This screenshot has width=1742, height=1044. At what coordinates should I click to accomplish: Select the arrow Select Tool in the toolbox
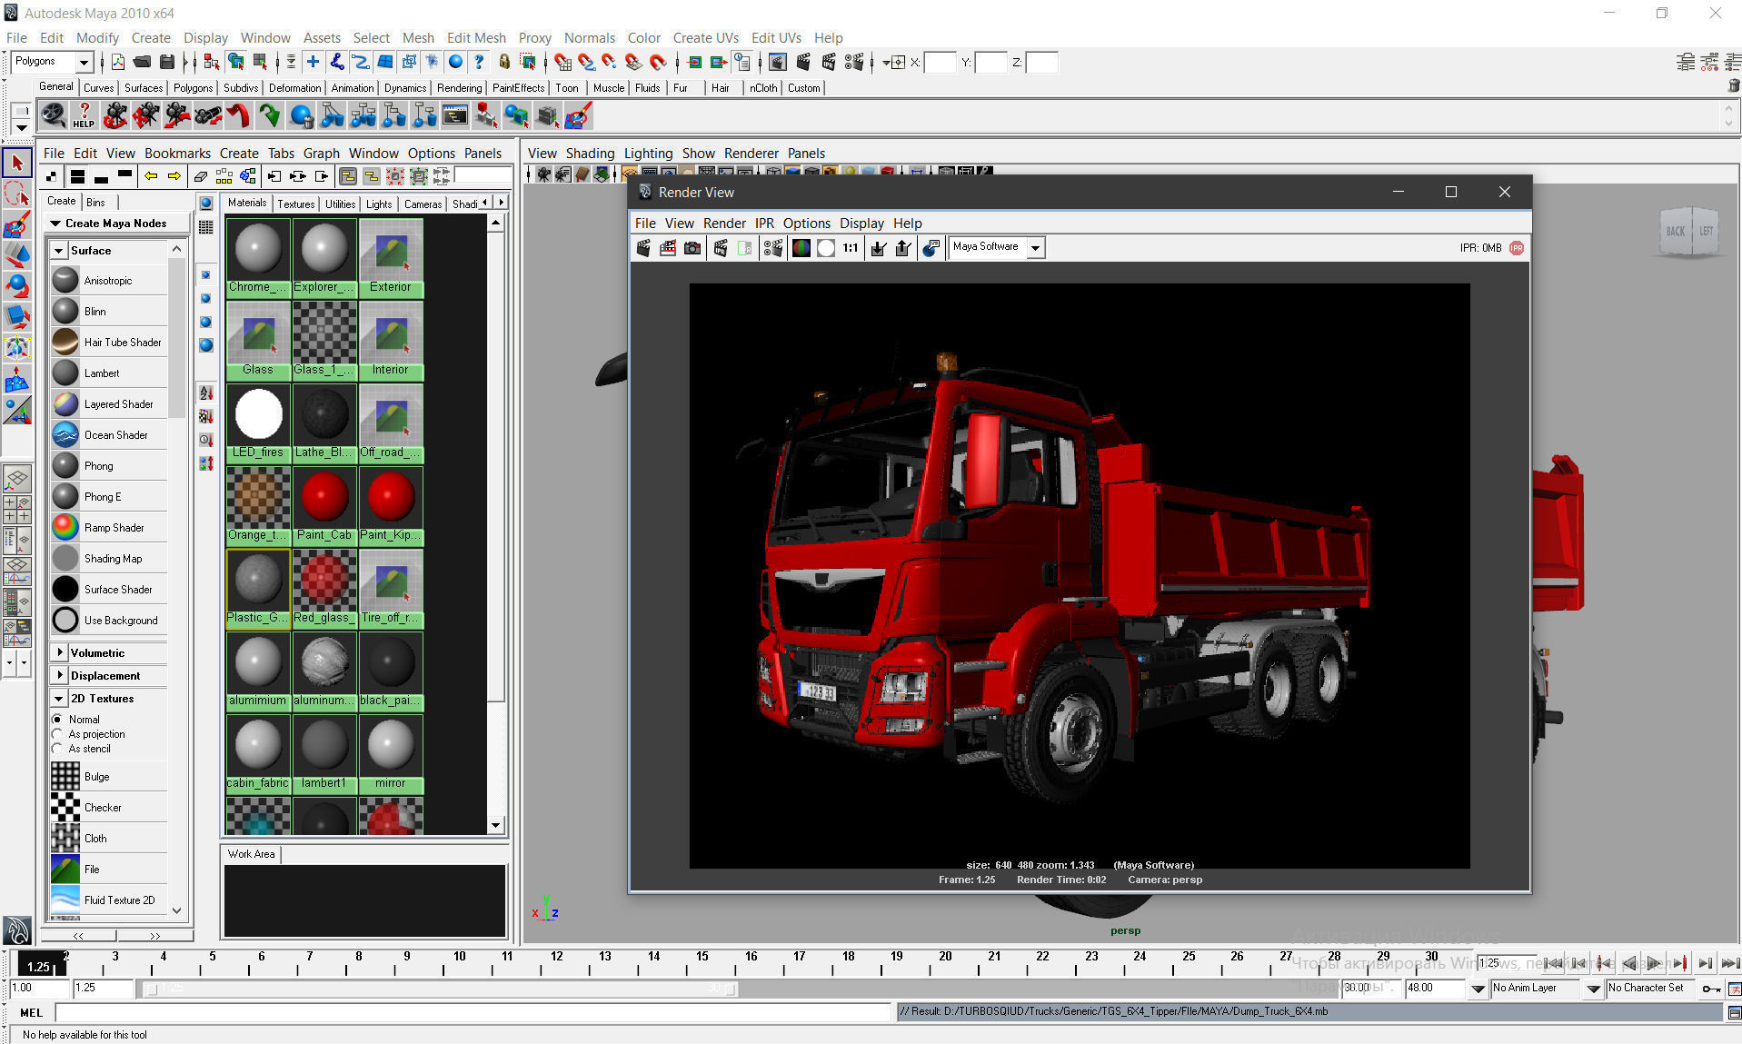(x=17, y=164)
